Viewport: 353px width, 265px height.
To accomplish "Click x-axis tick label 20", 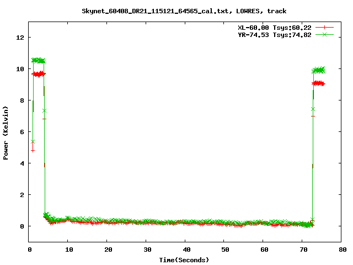I will pos(108,250).
